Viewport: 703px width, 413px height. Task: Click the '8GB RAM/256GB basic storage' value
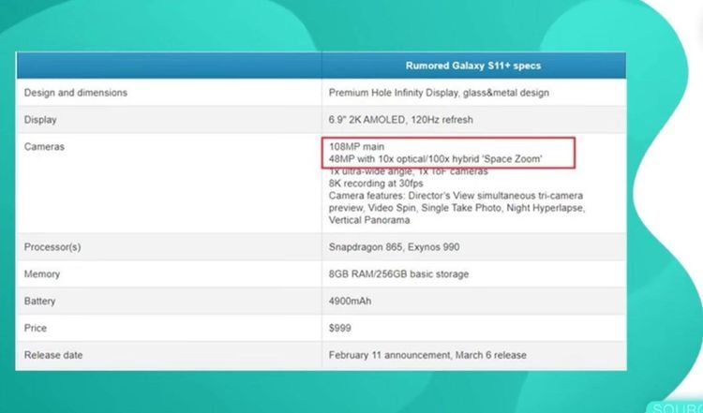[x=398, y=274]
